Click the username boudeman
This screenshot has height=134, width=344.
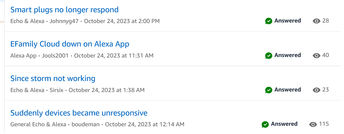pos(86,124)
